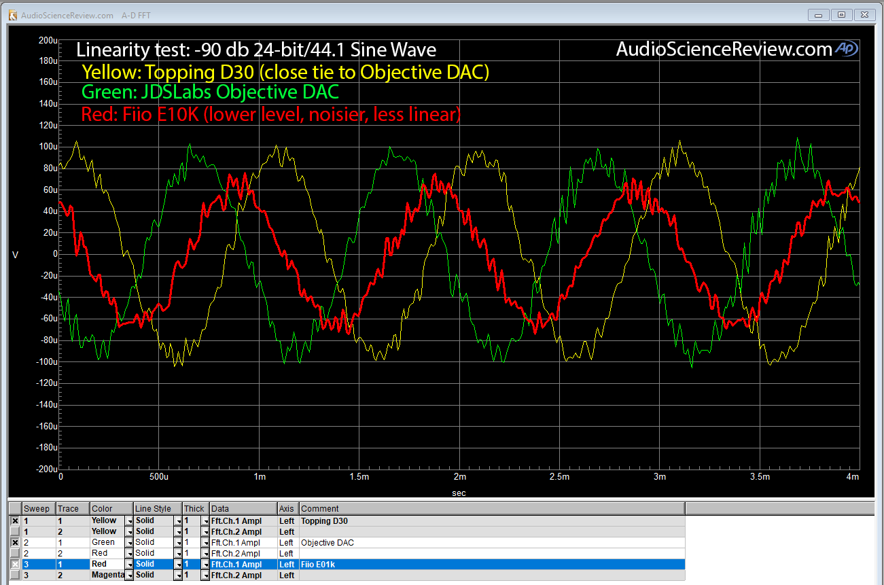Click the Trace column header
This screenshot has height=585, width=884.
pyautogui.click(x=73, y=508)
